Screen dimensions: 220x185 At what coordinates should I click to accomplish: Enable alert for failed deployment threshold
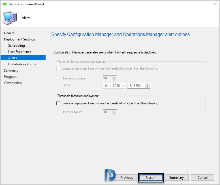pos(58,103)
